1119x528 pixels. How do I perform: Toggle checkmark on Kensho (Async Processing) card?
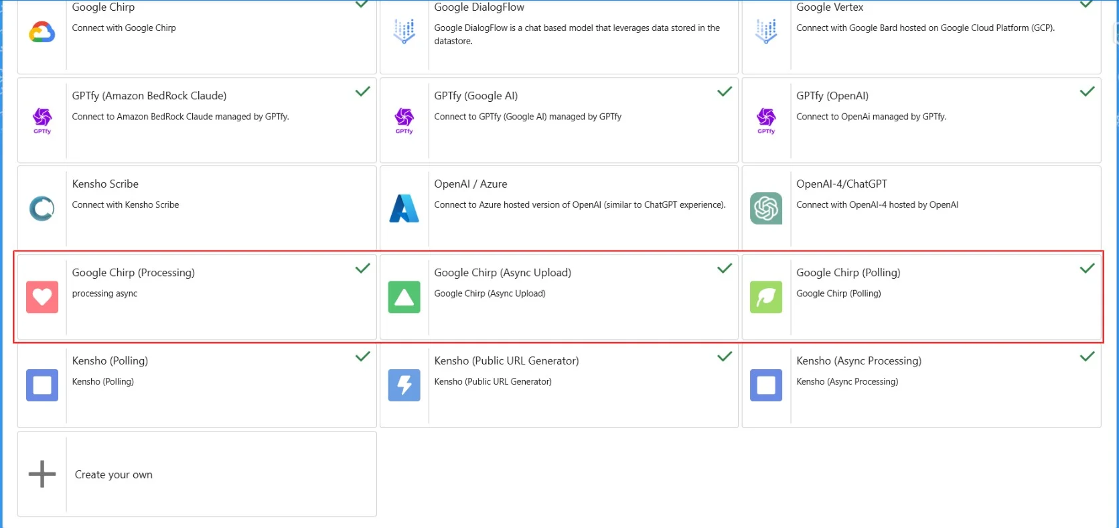click(1087, 357)
